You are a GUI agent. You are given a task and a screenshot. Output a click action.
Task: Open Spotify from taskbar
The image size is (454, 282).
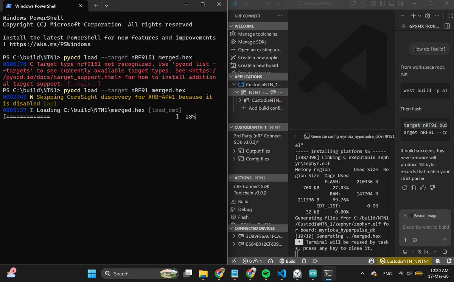[266, 273]
